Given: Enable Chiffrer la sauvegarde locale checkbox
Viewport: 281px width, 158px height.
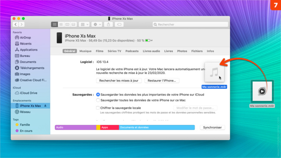Looking at the screenshot, I should point(98,108).
